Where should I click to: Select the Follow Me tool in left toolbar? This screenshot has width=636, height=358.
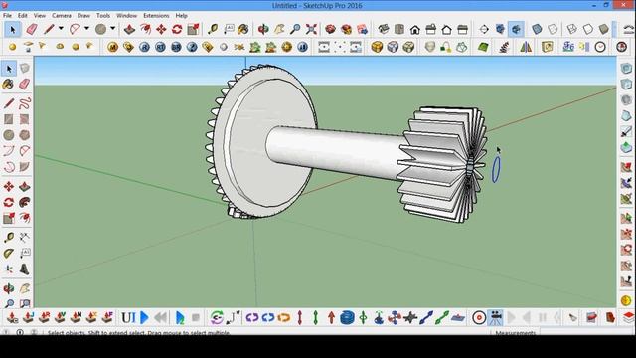coord(24,202)
